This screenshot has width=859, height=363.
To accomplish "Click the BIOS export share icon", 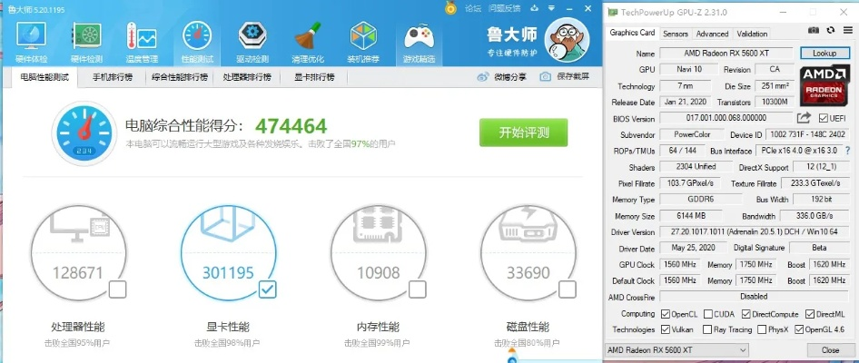I will (x=804, y=118).
